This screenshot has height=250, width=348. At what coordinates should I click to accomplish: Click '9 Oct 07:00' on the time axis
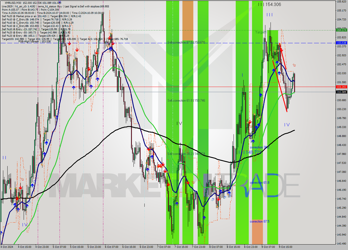(x=268, y=247)
